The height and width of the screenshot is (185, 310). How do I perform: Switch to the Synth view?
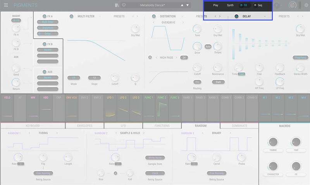230,5
